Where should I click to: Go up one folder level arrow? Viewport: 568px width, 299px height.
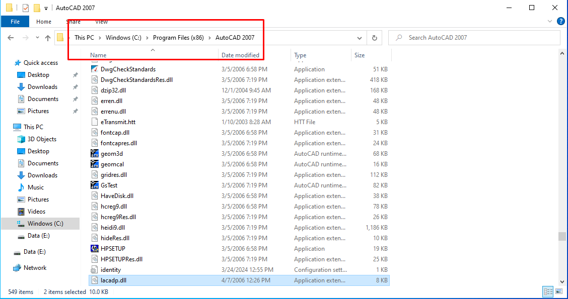click(x=48, y=38)
